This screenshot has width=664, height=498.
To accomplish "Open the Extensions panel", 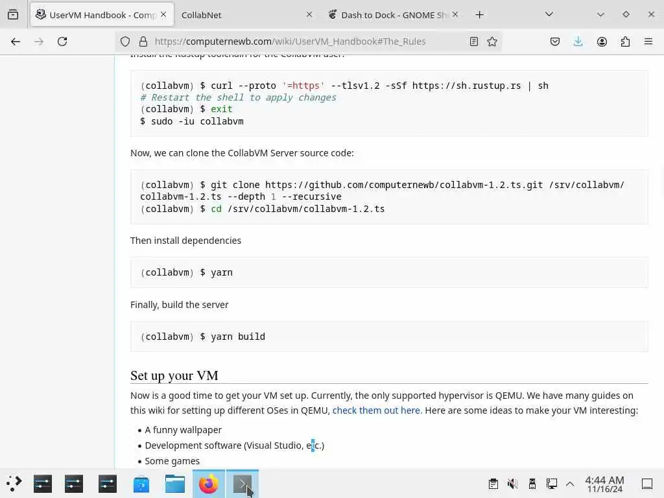I will [x=625, y=41].
